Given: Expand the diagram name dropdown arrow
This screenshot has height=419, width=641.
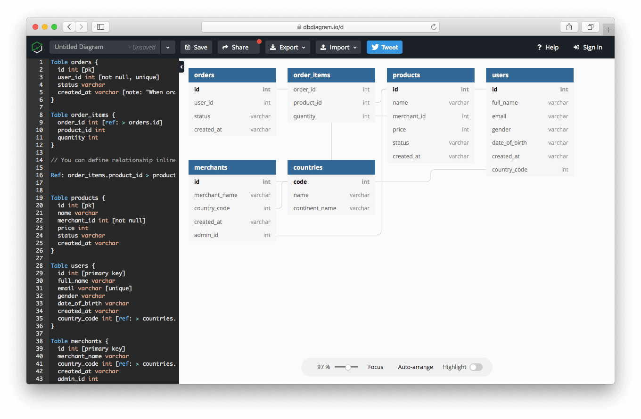Looking at the screenshot, I should click(x=168, y=47).
